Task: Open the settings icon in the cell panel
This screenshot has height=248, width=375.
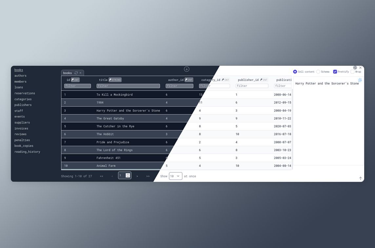Action: [x=355, y=68]
